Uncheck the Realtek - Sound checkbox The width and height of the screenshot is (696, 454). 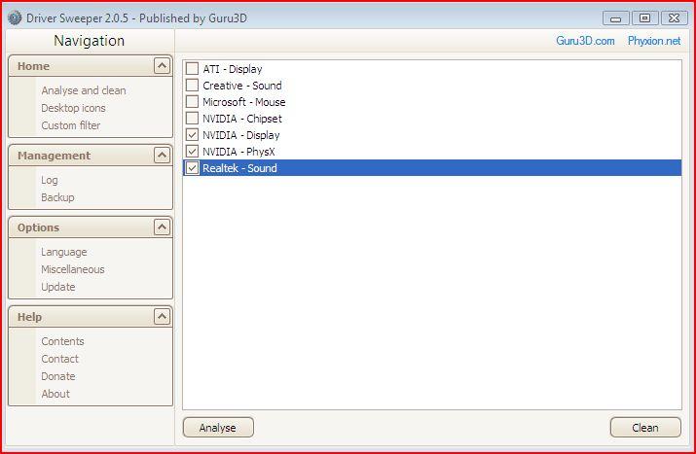tap(192, 168)
